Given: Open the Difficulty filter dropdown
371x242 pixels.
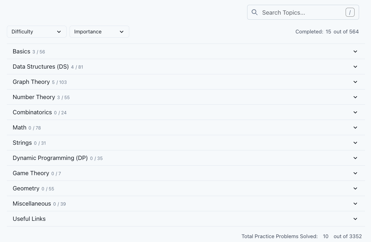Looking at the screenshot, I should pos(36,32).
